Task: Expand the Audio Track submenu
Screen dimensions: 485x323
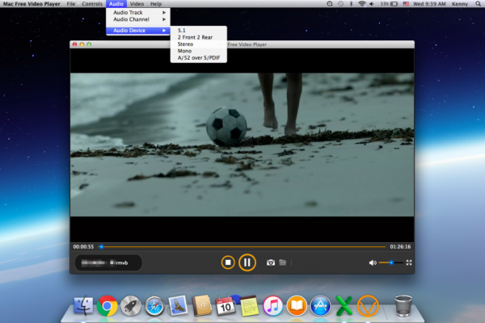Action: point(138,12)
